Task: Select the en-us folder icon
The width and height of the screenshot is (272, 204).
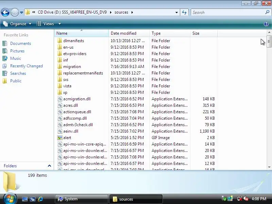Action: [x=60, y=47]
